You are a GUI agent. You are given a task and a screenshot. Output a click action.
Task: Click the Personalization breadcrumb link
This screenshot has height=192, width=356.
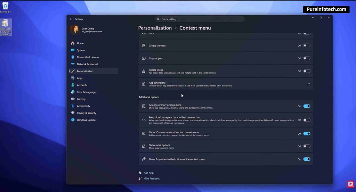(155, 28)
